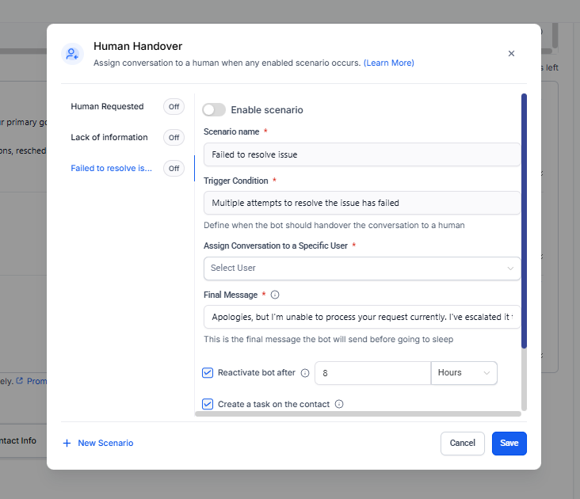Click info icon beside Create a task
Image resolution: width=580 pixels, height=499 pixels.
tap(339, 404)
